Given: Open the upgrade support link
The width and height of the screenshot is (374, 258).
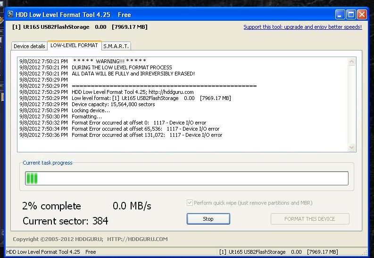Looking at the screenshot, I should tap(302, 27).
